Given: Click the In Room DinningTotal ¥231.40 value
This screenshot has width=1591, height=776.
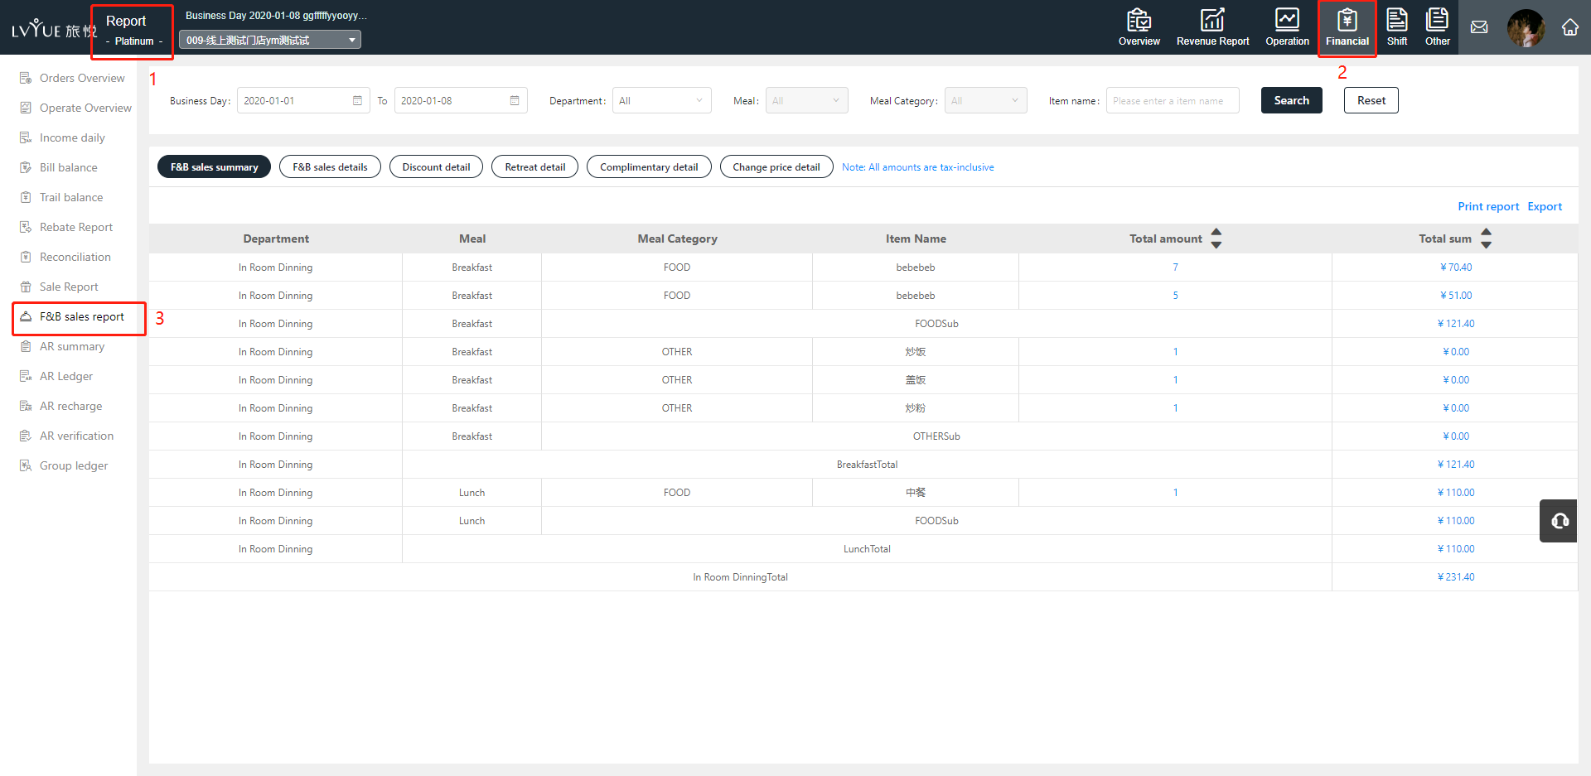Looking at the screenshot, I should pos(1456,577).
